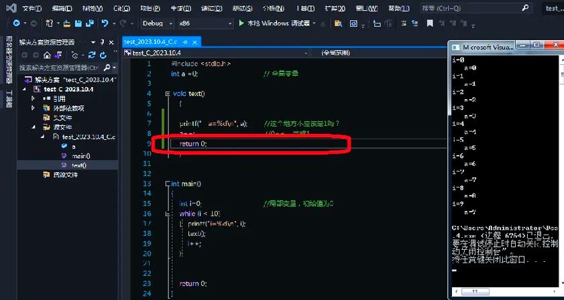Select variable a node in Solution Explorer
Viewport: 564px width, 300px height.
pos(73,146)
